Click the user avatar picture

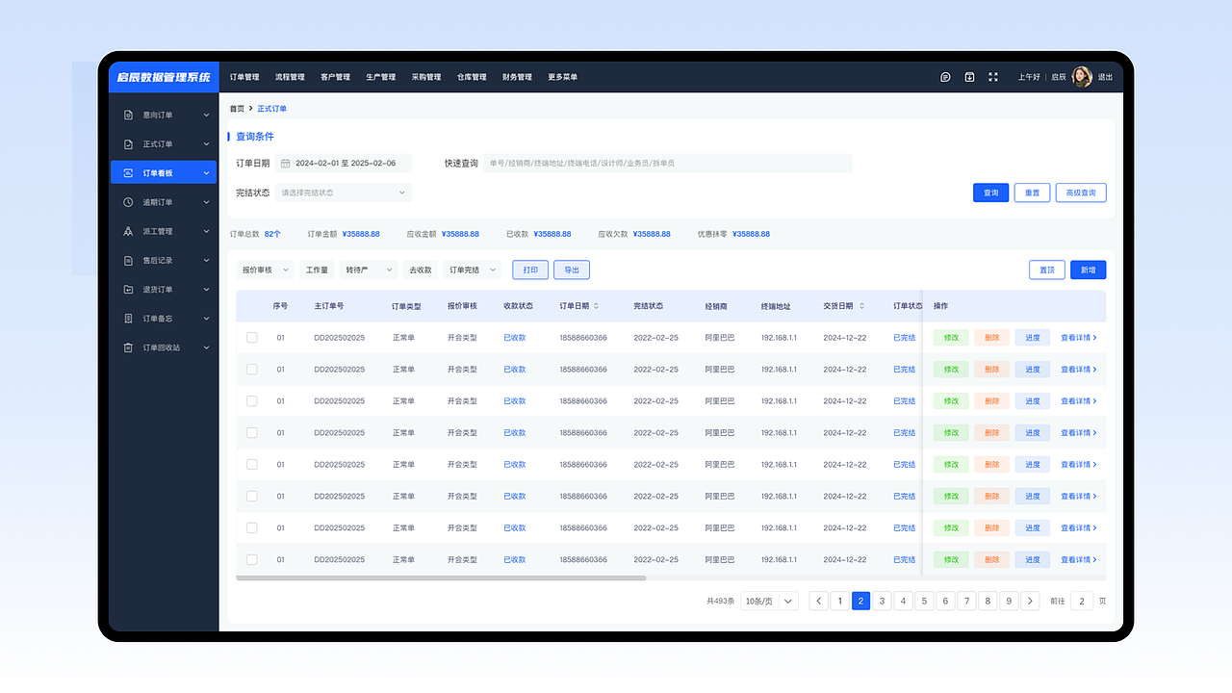tap(1082, 77)
